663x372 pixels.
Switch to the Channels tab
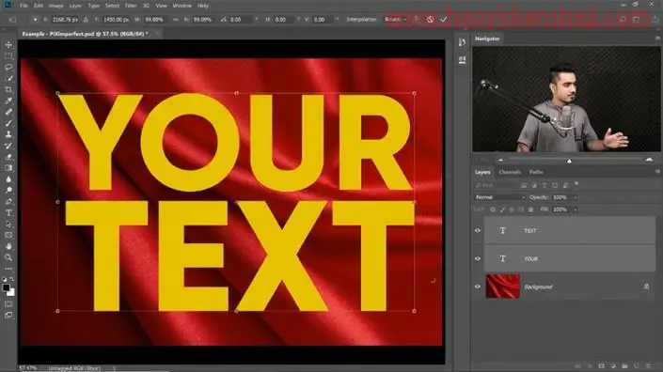[x=510, y=172]
